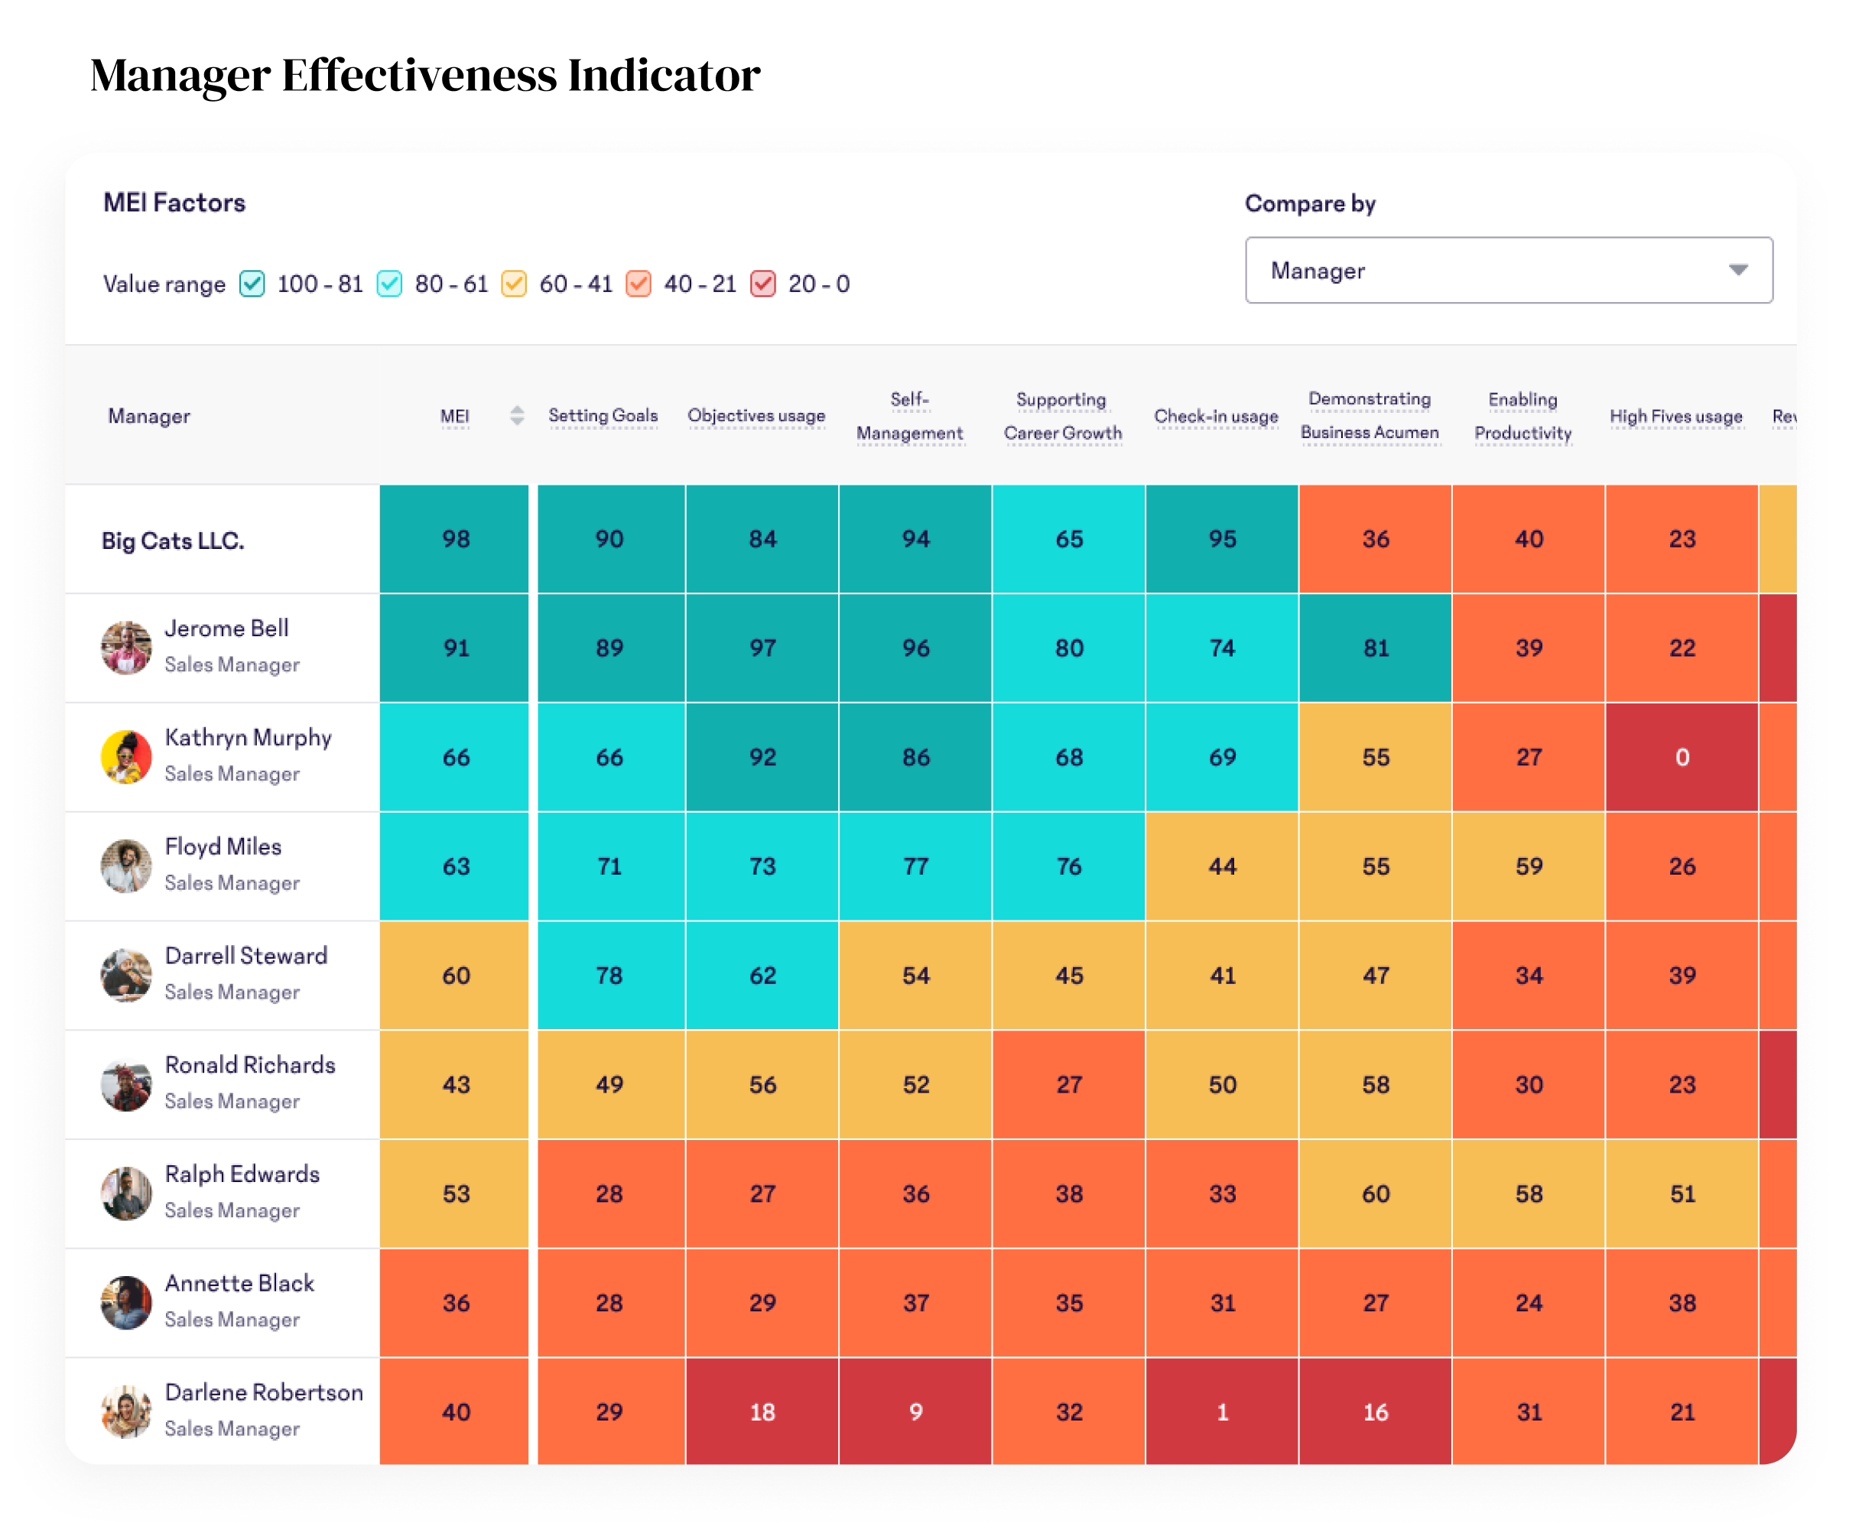Toggle the 60 - 41 value range checkbox
Viewport: 1862px width, 1533px height.
click(x=514, y=284)
